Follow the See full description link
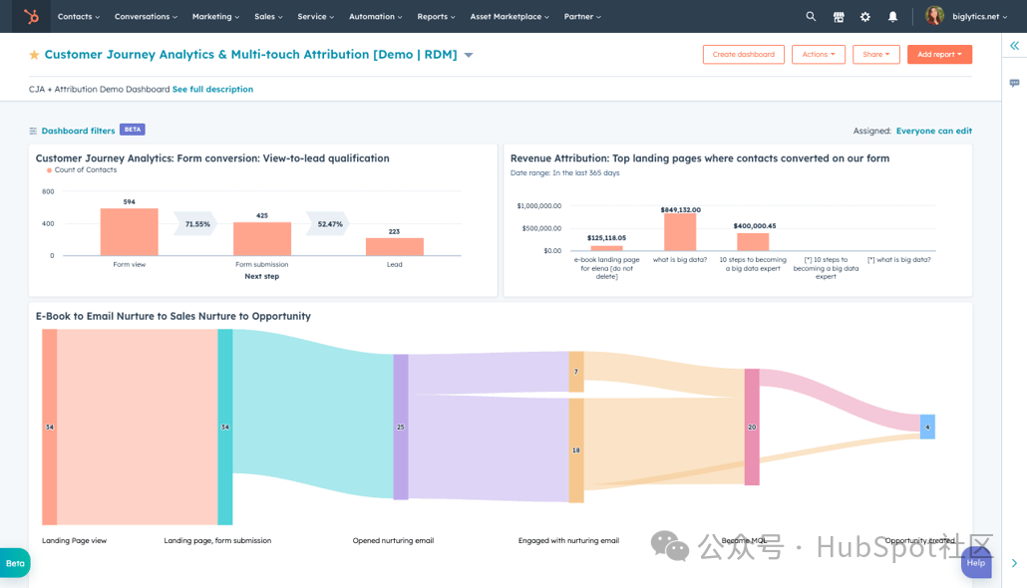This screenshot has width=1027, height=588. (x=212, y=90)
